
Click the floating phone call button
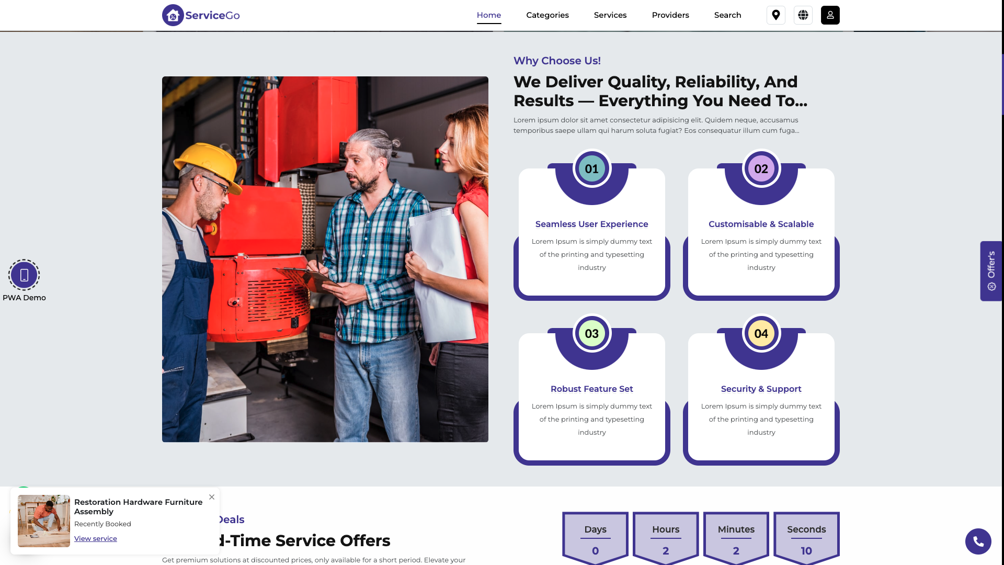pos(978,541)
